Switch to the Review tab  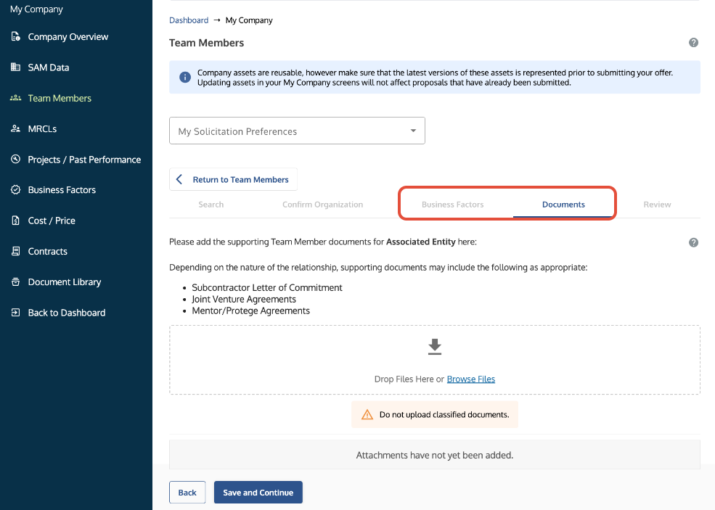click(x=656, y=204)
